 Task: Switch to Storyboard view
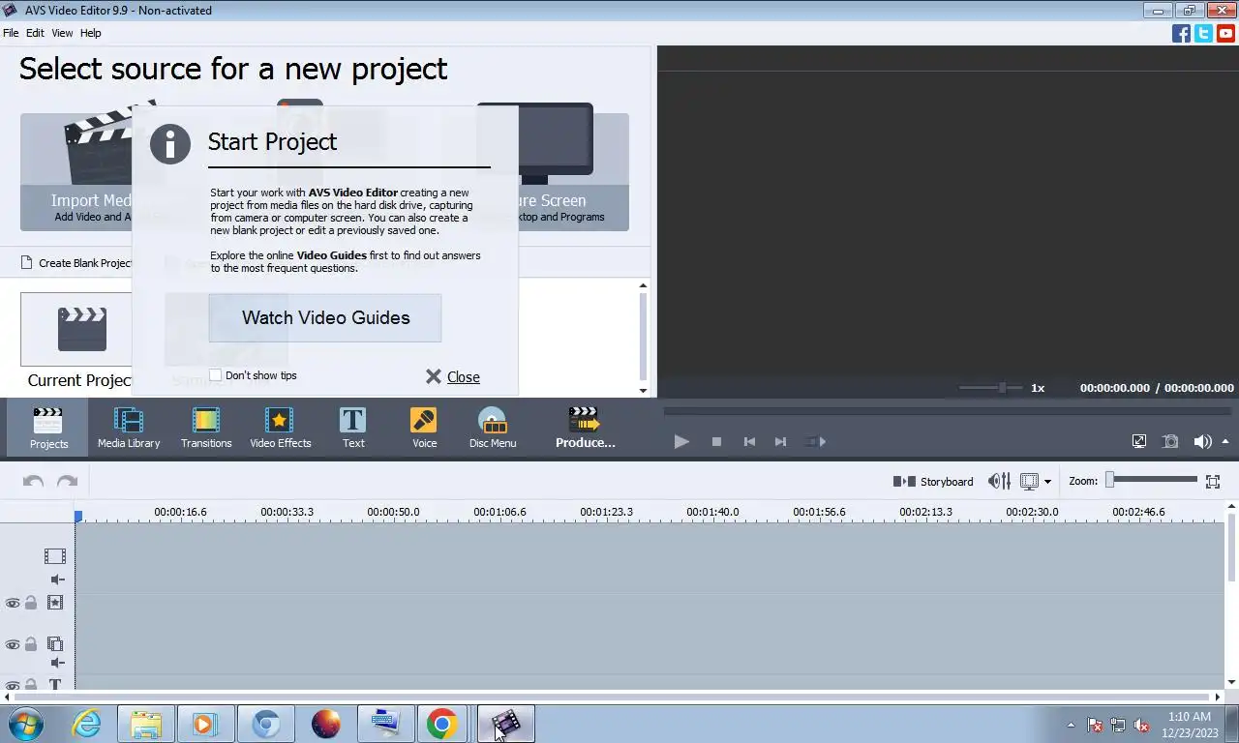933,481
